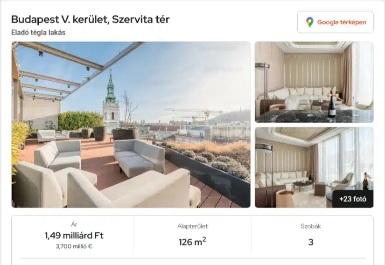
Task: Open the large rooftop terrace photo
Action: tap(131, 125)
